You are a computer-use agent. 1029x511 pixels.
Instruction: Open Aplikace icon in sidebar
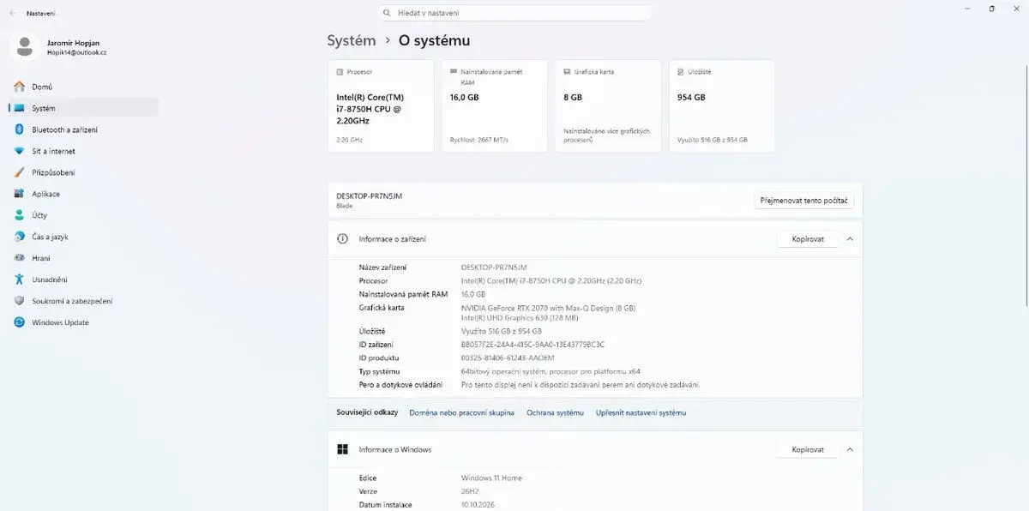click(19, 194)
